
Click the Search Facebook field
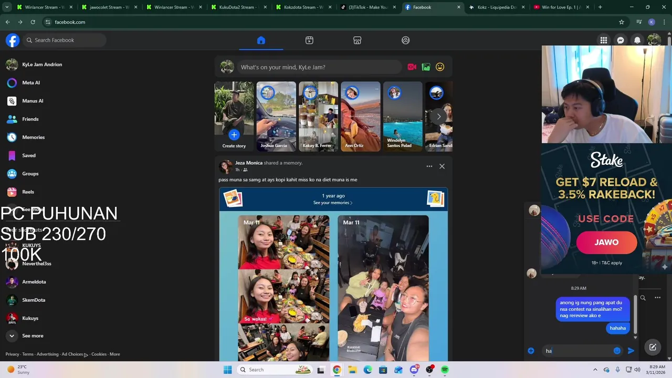click(x=65, y=40)
